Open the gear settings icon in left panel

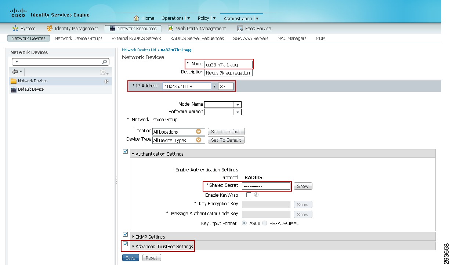pyautogui.click(x=103, y=72)
